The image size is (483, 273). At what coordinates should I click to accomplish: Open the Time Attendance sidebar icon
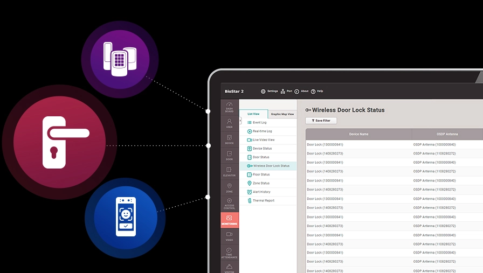pyautogui.click(x=229, y=253)
